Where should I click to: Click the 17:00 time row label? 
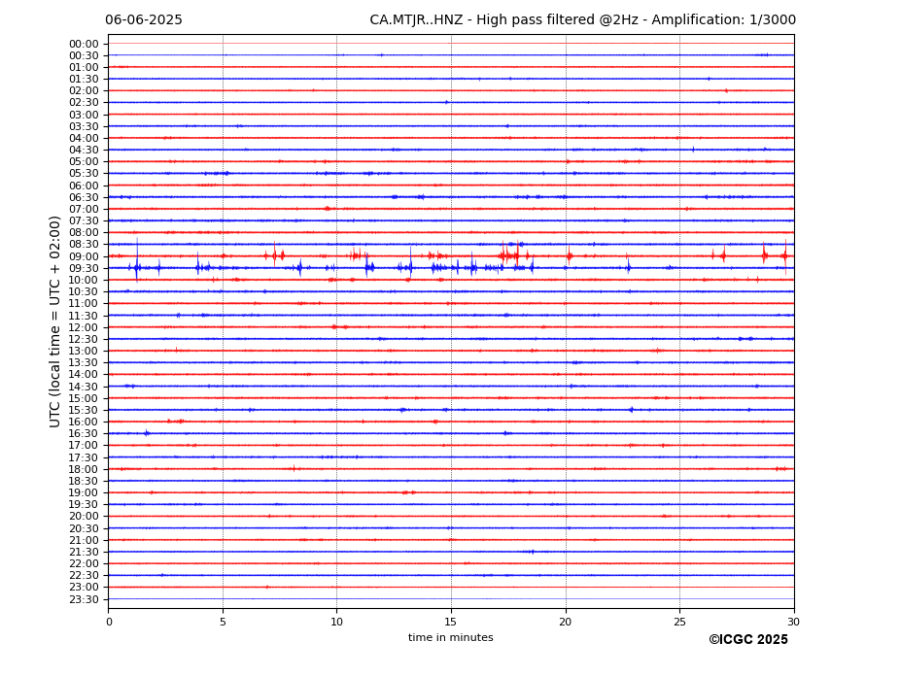(x=84, y=446)
